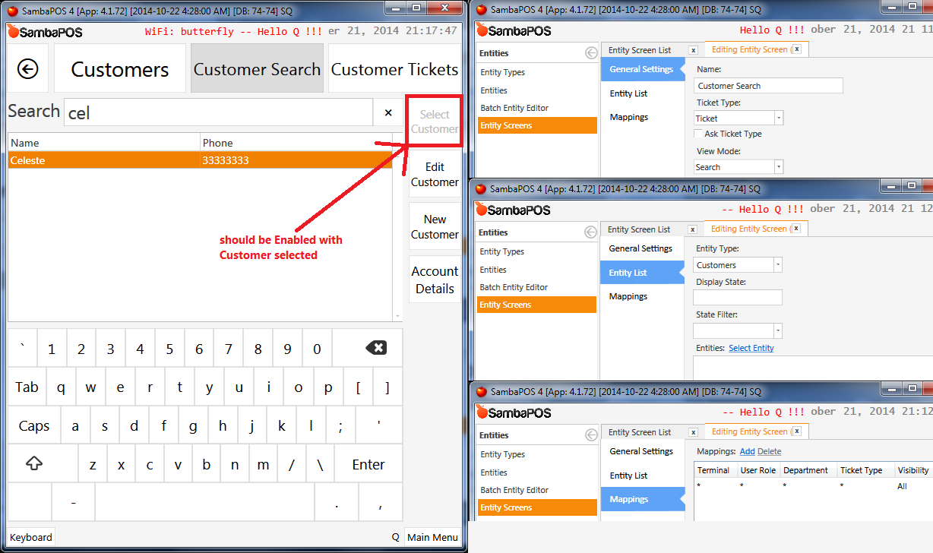Click the Main Menu button

pyautogui.click(x=432, y=537)
